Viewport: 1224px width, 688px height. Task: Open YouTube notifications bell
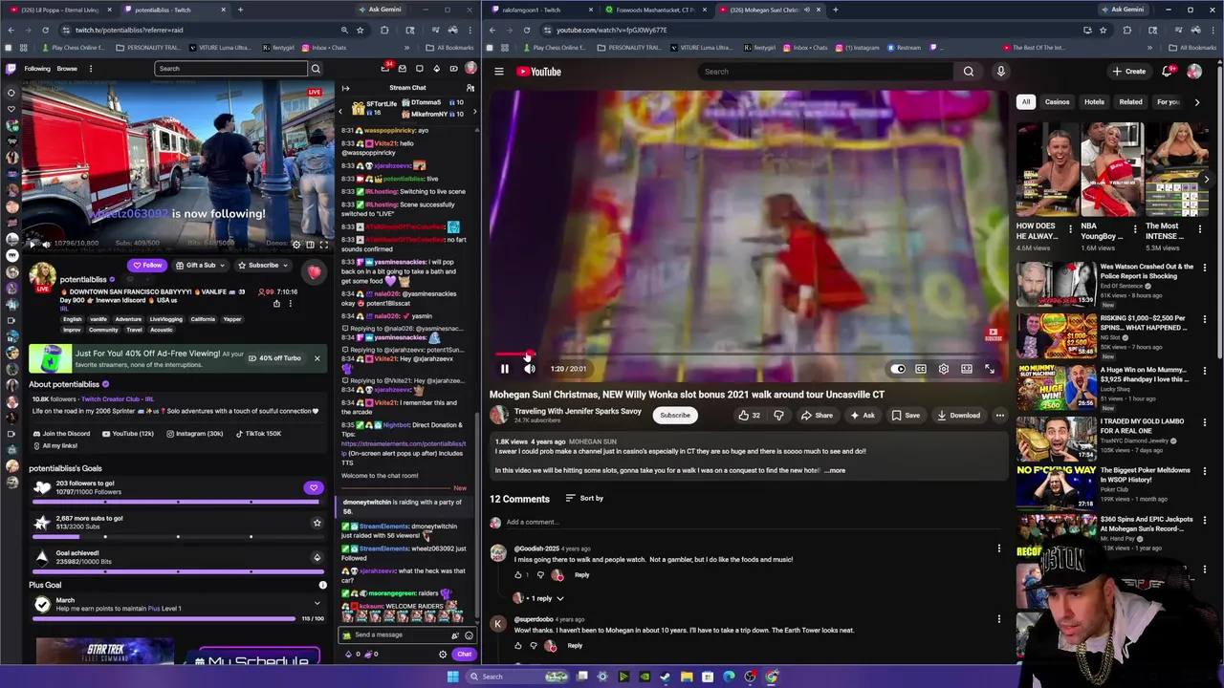pos(1167,72)
